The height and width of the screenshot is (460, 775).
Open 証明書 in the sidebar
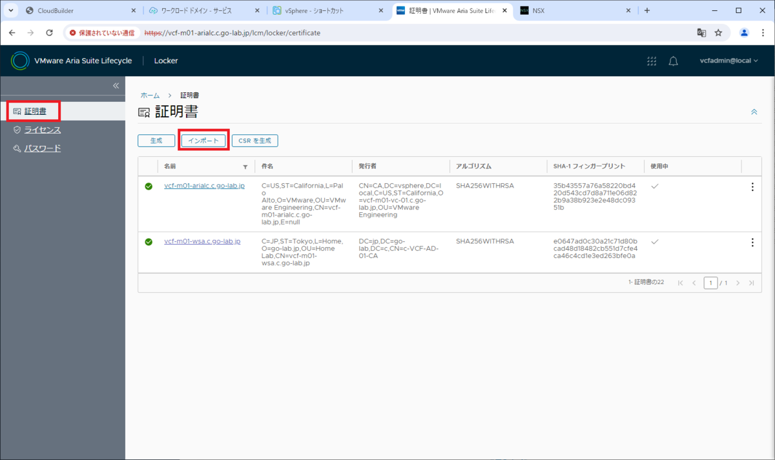click(x=35, y=111)
